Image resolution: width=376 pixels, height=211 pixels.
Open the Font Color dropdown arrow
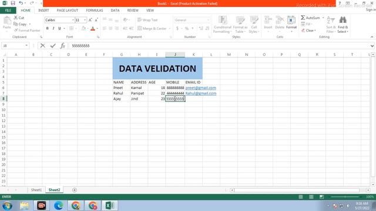tap(98, 29)
